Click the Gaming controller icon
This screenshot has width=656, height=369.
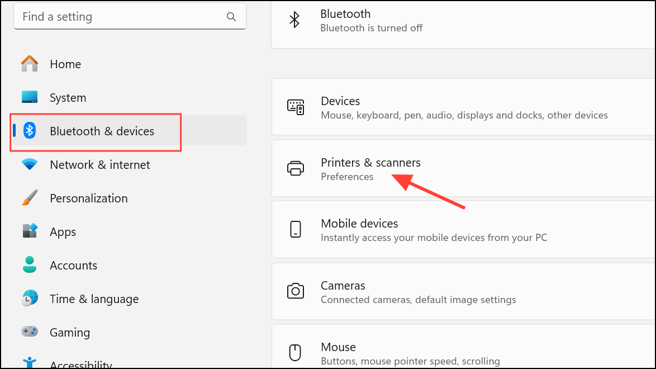click(30, 332)
